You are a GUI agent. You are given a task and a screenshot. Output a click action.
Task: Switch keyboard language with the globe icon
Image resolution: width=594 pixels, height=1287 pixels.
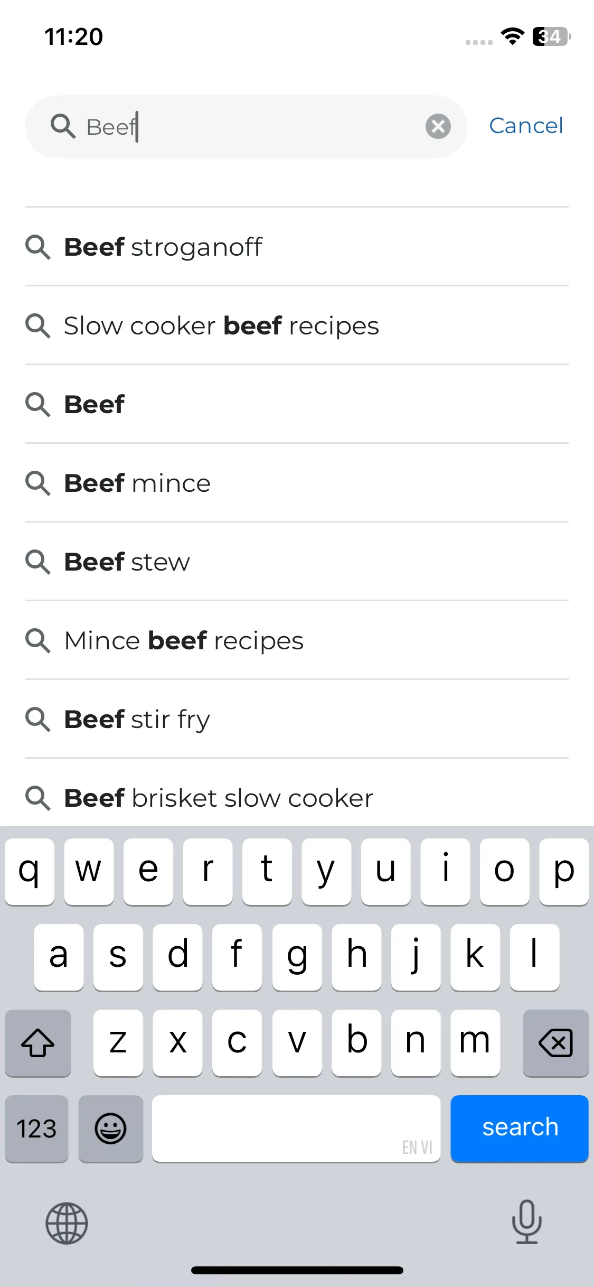pos(67,1223)
